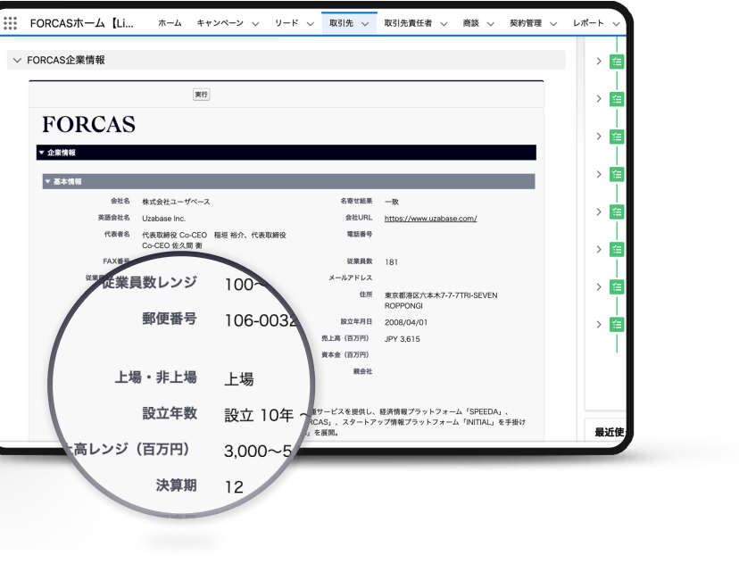Open the ホーム tab
739x564 pixels.
pyautogui.click(x=170, y=23)
